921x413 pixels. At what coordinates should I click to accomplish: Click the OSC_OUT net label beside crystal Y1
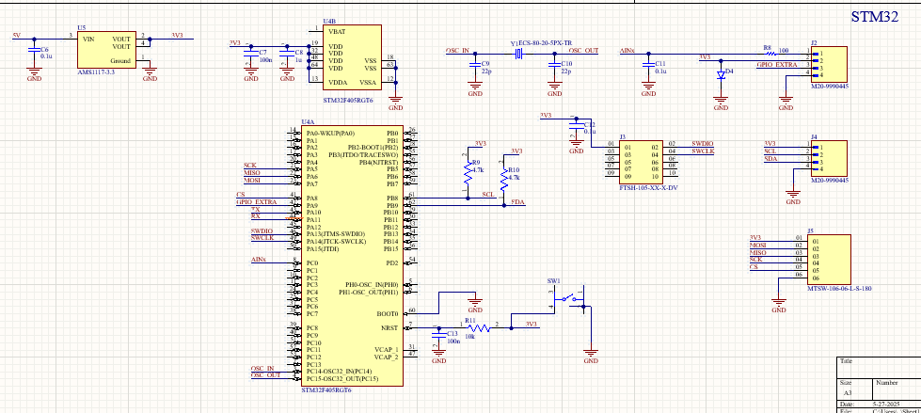(583, 51)
